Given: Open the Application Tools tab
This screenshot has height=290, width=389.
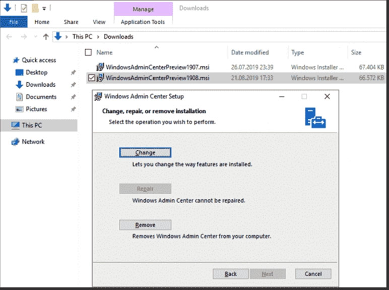Looking at the screenshot, I should pyautogui.click(x=143, y=22).
